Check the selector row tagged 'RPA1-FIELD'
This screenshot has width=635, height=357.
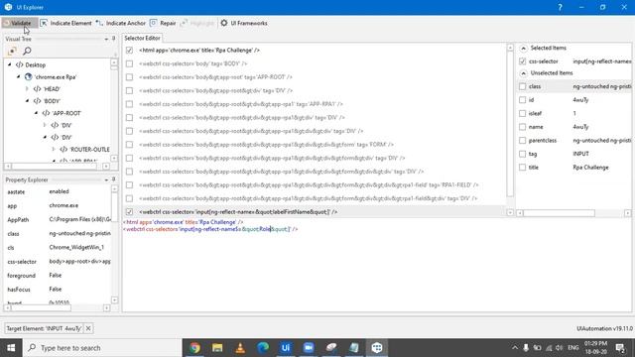tap(129, 185)
